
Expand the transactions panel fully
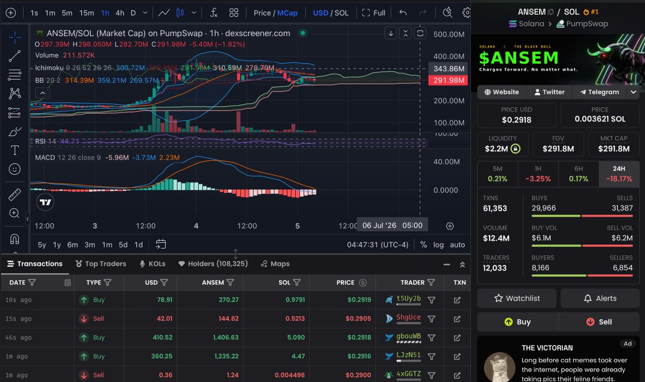click(x=462, y=264)
